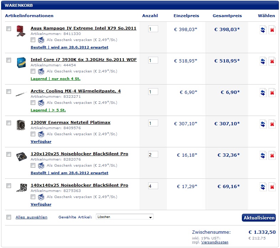This screenshot has width=280, height=248.
Task: Delete Intel Core i7 3930K via red X
Action: click(272, 61)
